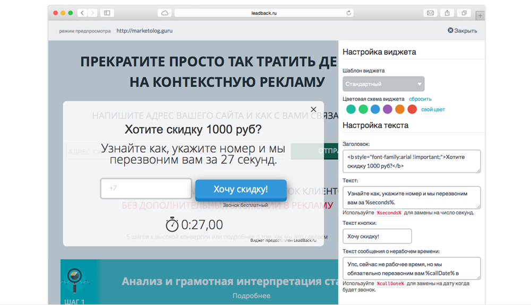Click the режим предпросмотра label
Screen dimensions: 531x305
click(x=85, y=31)
